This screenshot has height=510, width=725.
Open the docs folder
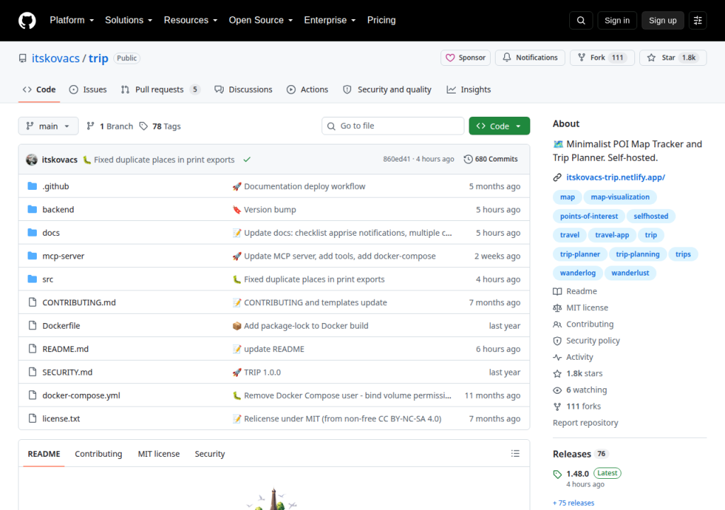[51, 233]
